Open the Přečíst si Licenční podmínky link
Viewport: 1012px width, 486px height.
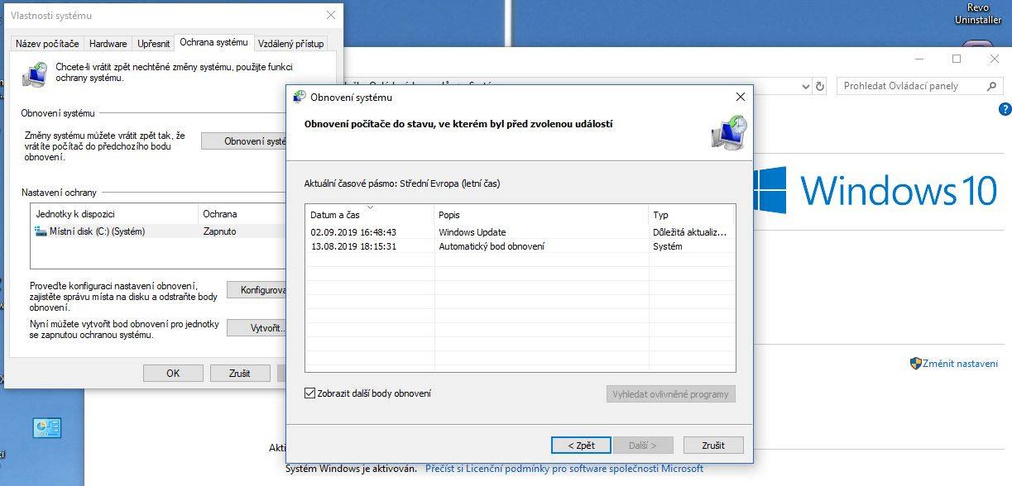564,469
